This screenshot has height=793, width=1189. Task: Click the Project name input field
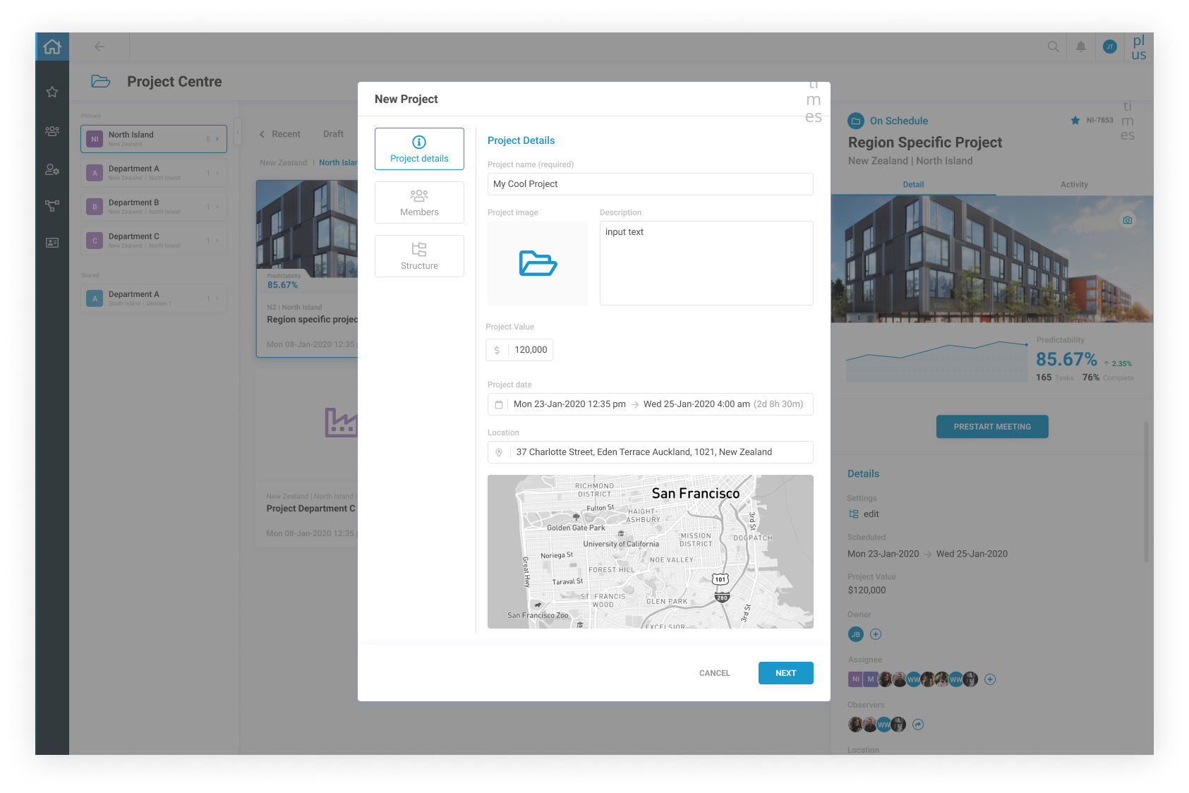click(650, 184)
